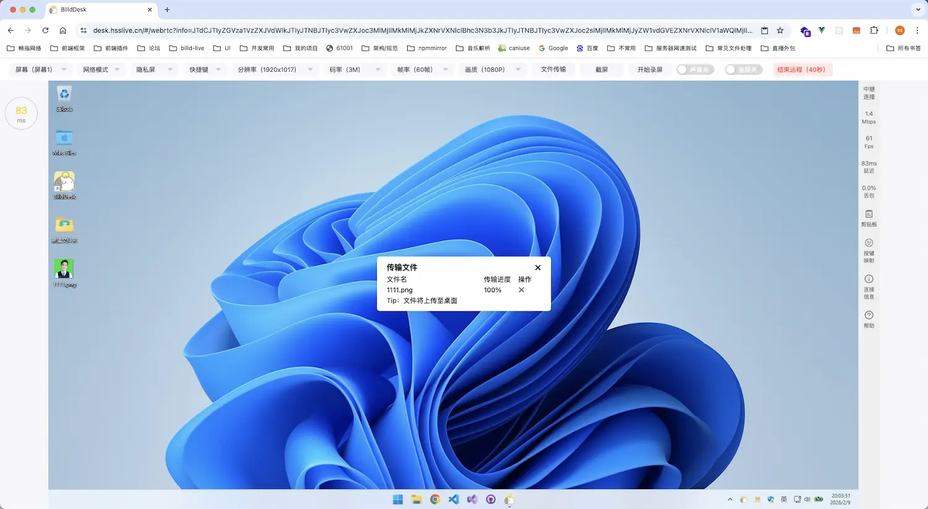Click the Windows Start button in taskbar
This screenshot has height=509, width=928.
pos(398,499)
